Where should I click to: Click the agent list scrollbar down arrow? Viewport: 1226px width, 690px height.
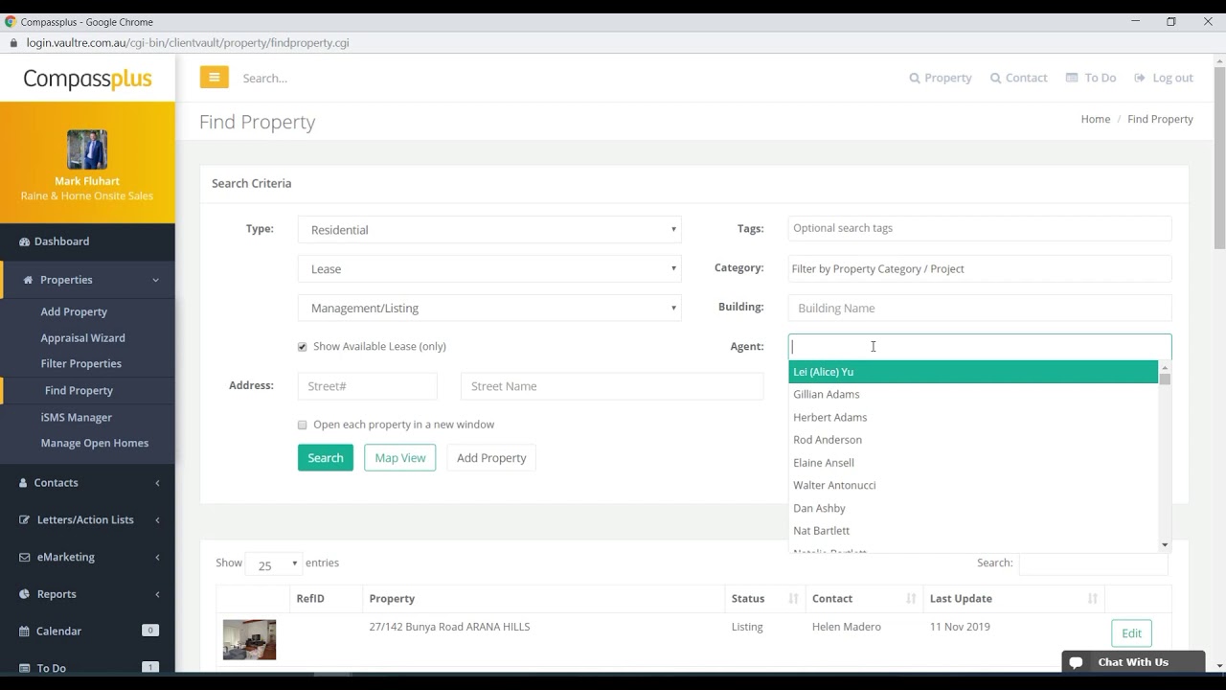(1165, 545)
